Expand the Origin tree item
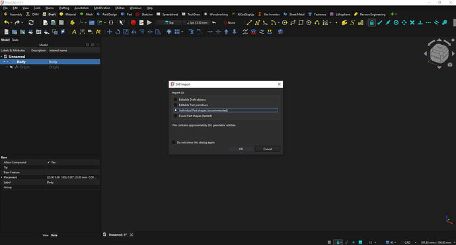The height and width of the screenshot is (245, 456). 7,67
